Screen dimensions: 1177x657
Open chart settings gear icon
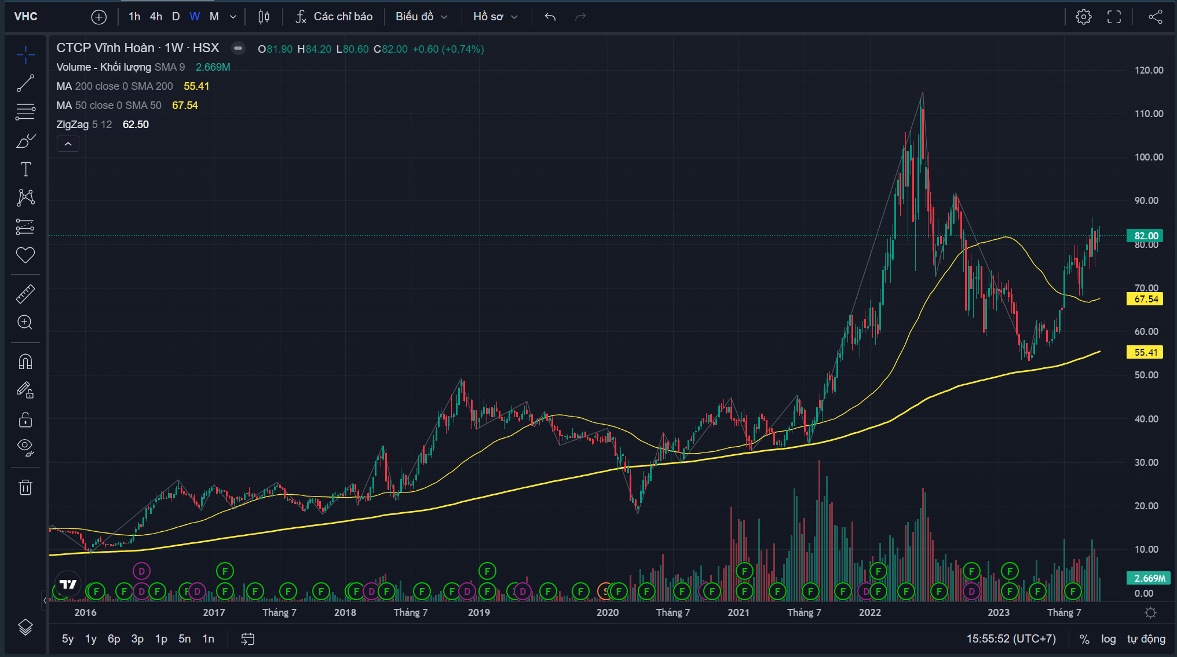coord(1083,17)
